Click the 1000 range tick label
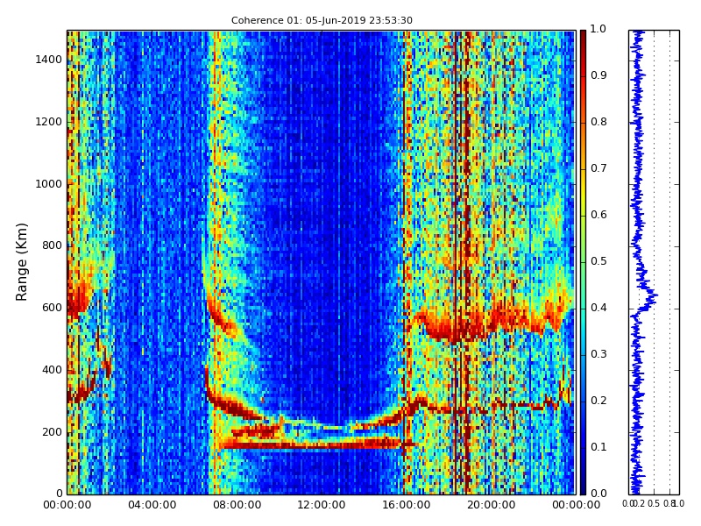The width and height of the screenshot is (701, 526). [x=49, y=184]
